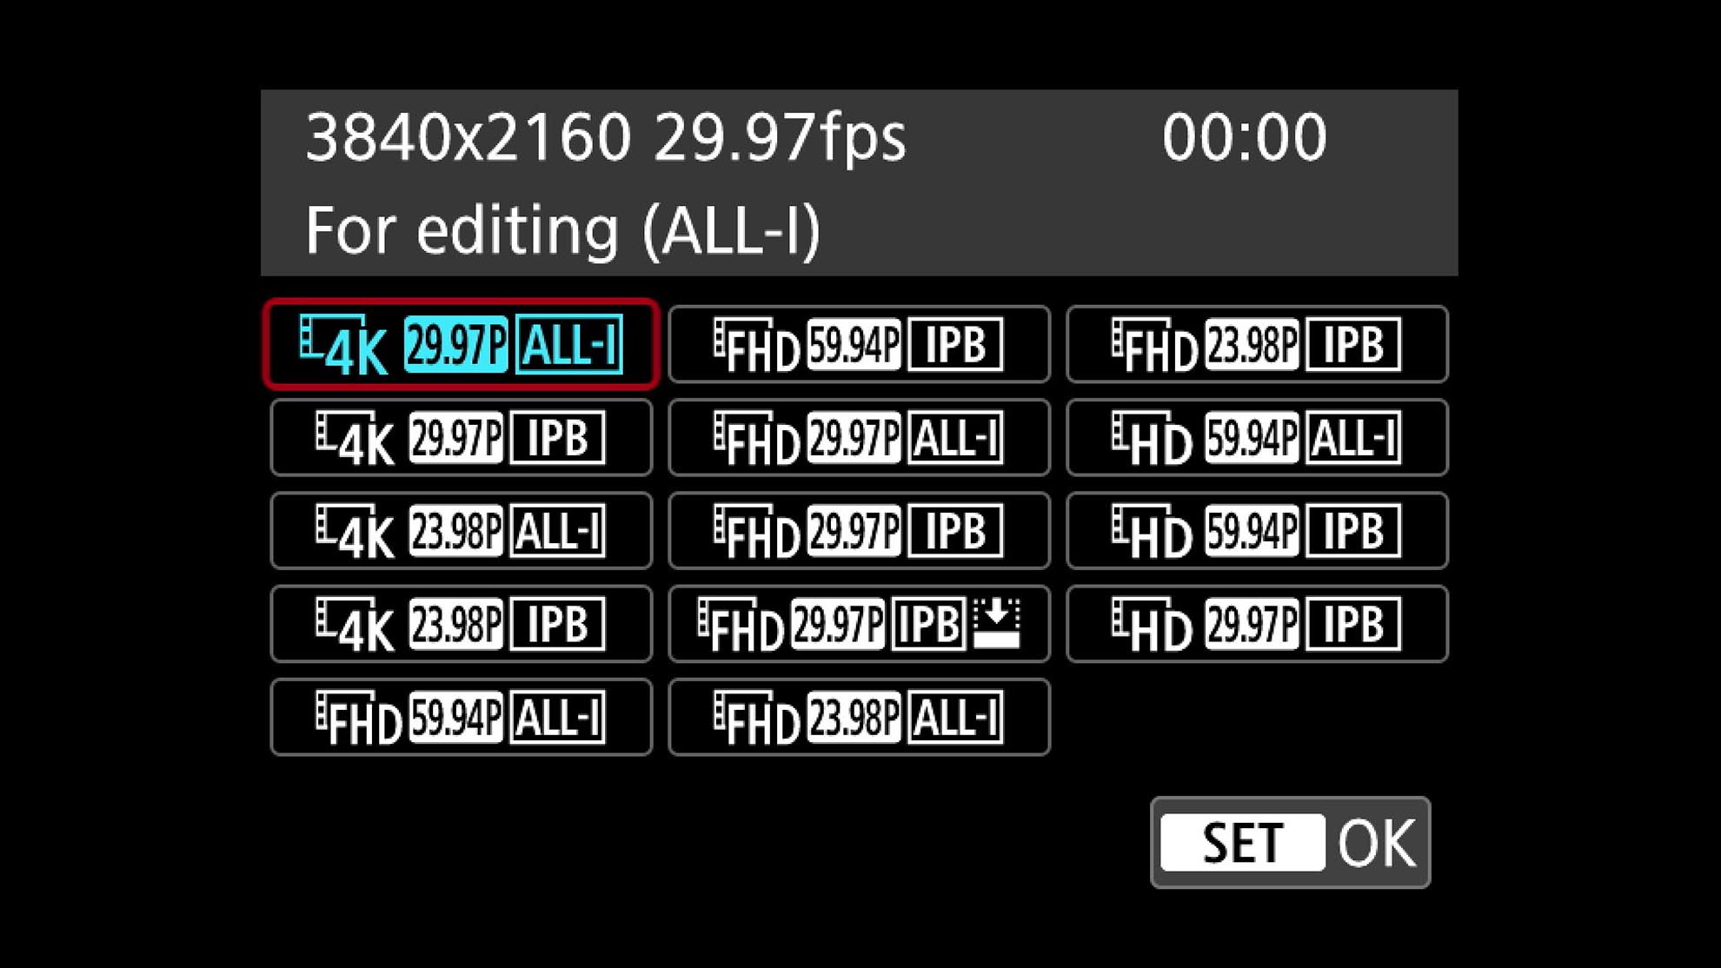The height and width of the screenshot is (968, 1721).
Task: Select 4K 29.97P ALL-I recording option
Action: point(461,344)
